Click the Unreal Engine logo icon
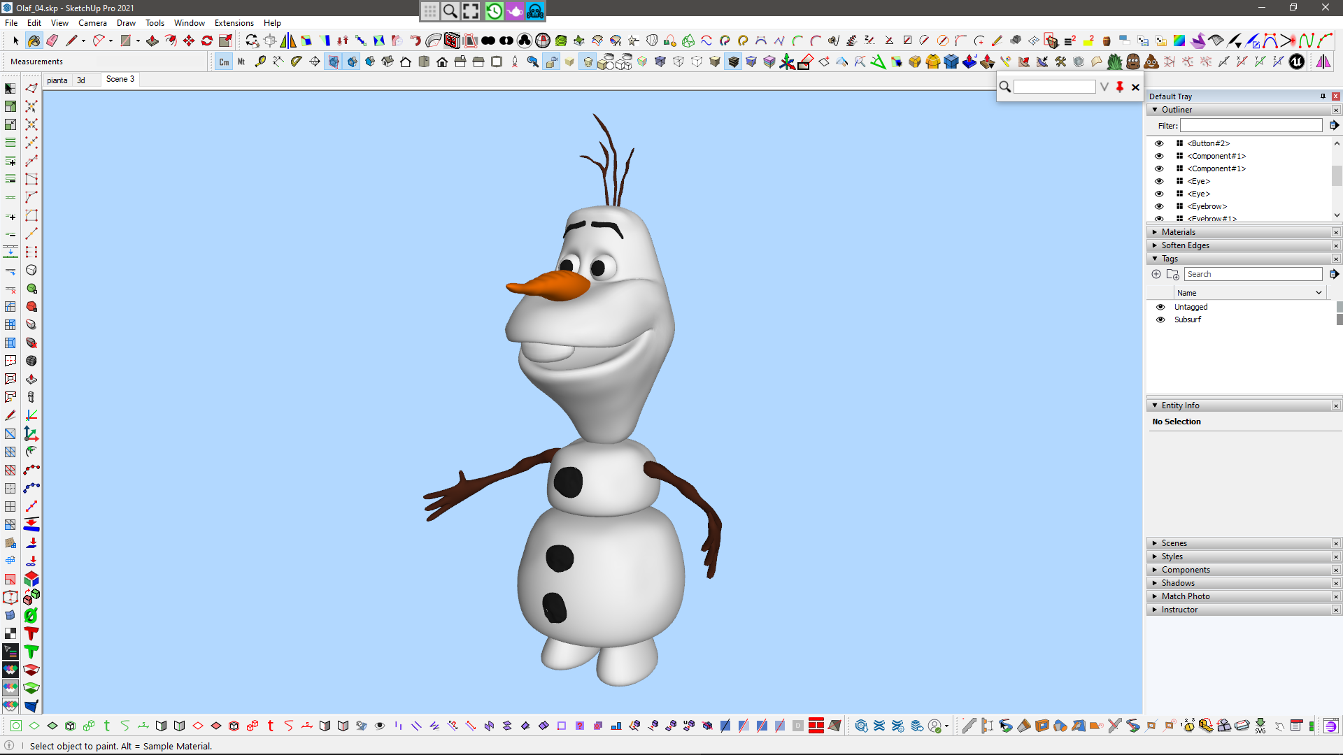The image size is (1343, 755). (1297, 62)
